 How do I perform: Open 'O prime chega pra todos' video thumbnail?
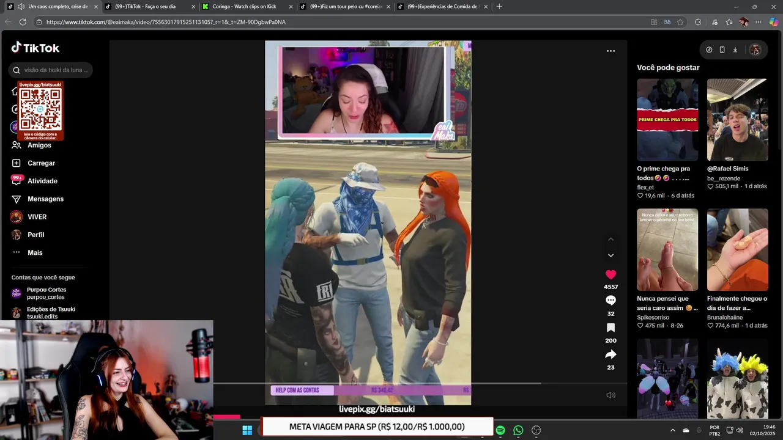[667, 120]
